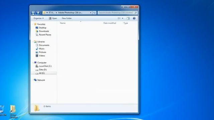Click the Favorites star icon
Image resolution: width=214 pixels, height=120 pixels.
(x=35, y=24)
